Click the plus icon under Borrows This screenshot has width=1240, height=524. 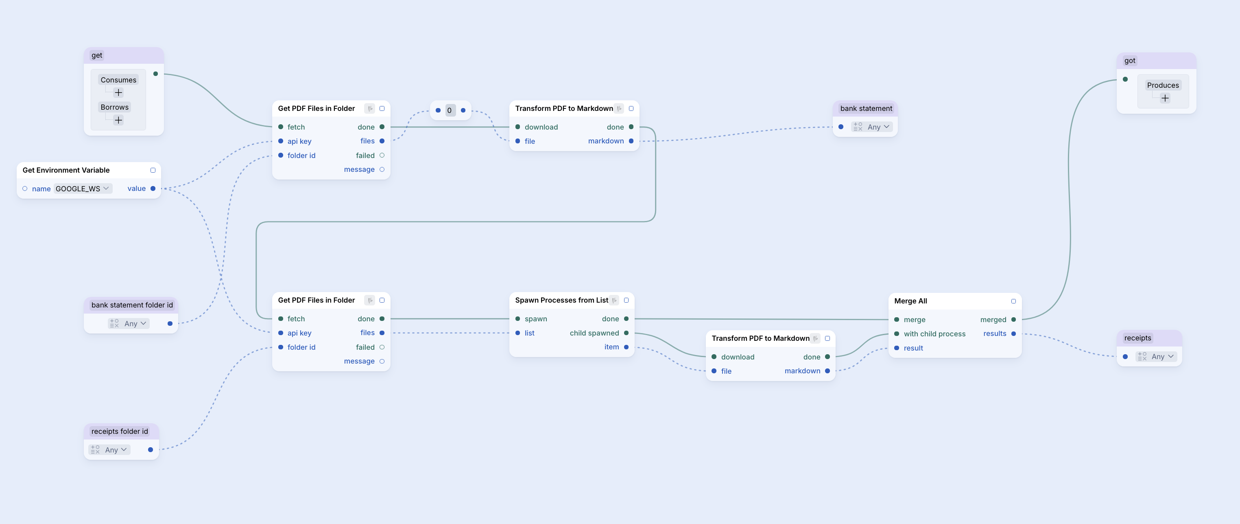(x=118, y=120)
